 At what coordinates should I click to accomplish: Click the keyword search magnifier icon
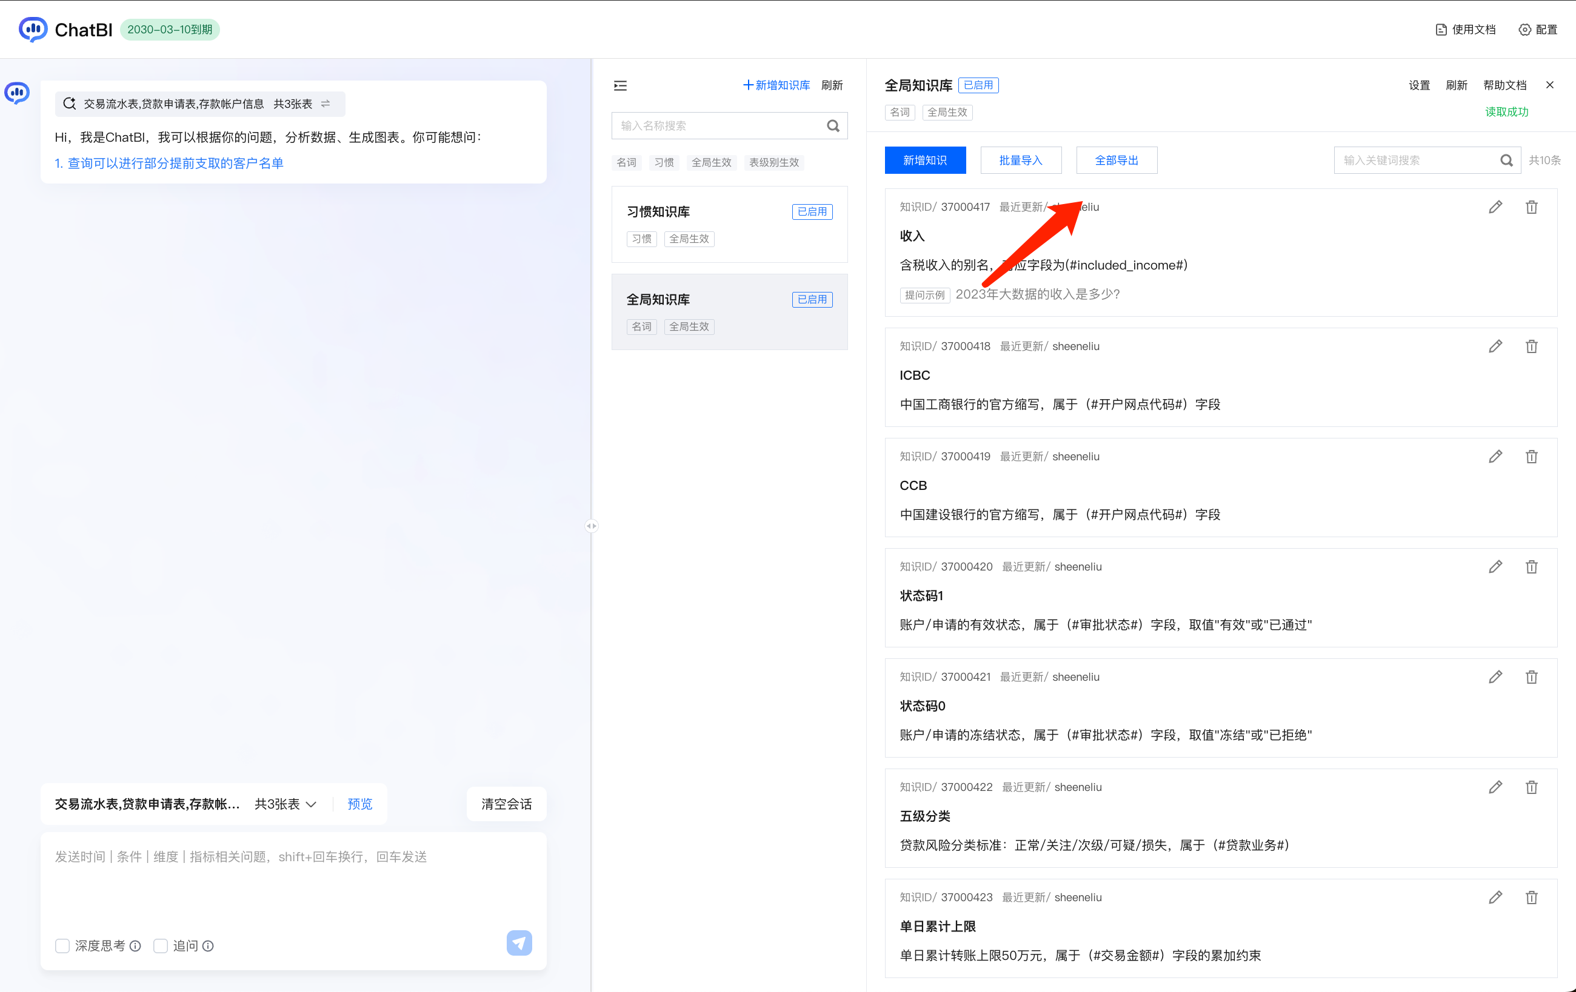(x=1506, y=160)
